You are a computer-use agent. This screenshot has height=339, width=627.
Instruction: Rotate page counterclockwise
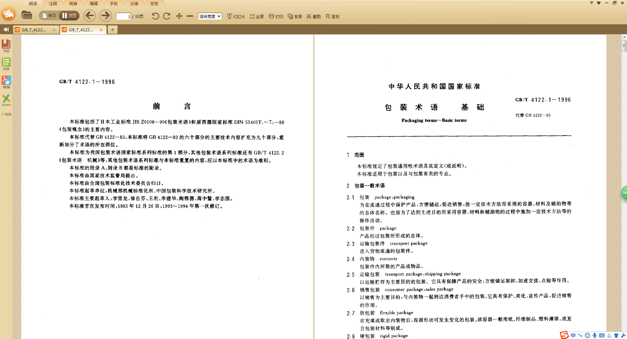coord(155,16)
